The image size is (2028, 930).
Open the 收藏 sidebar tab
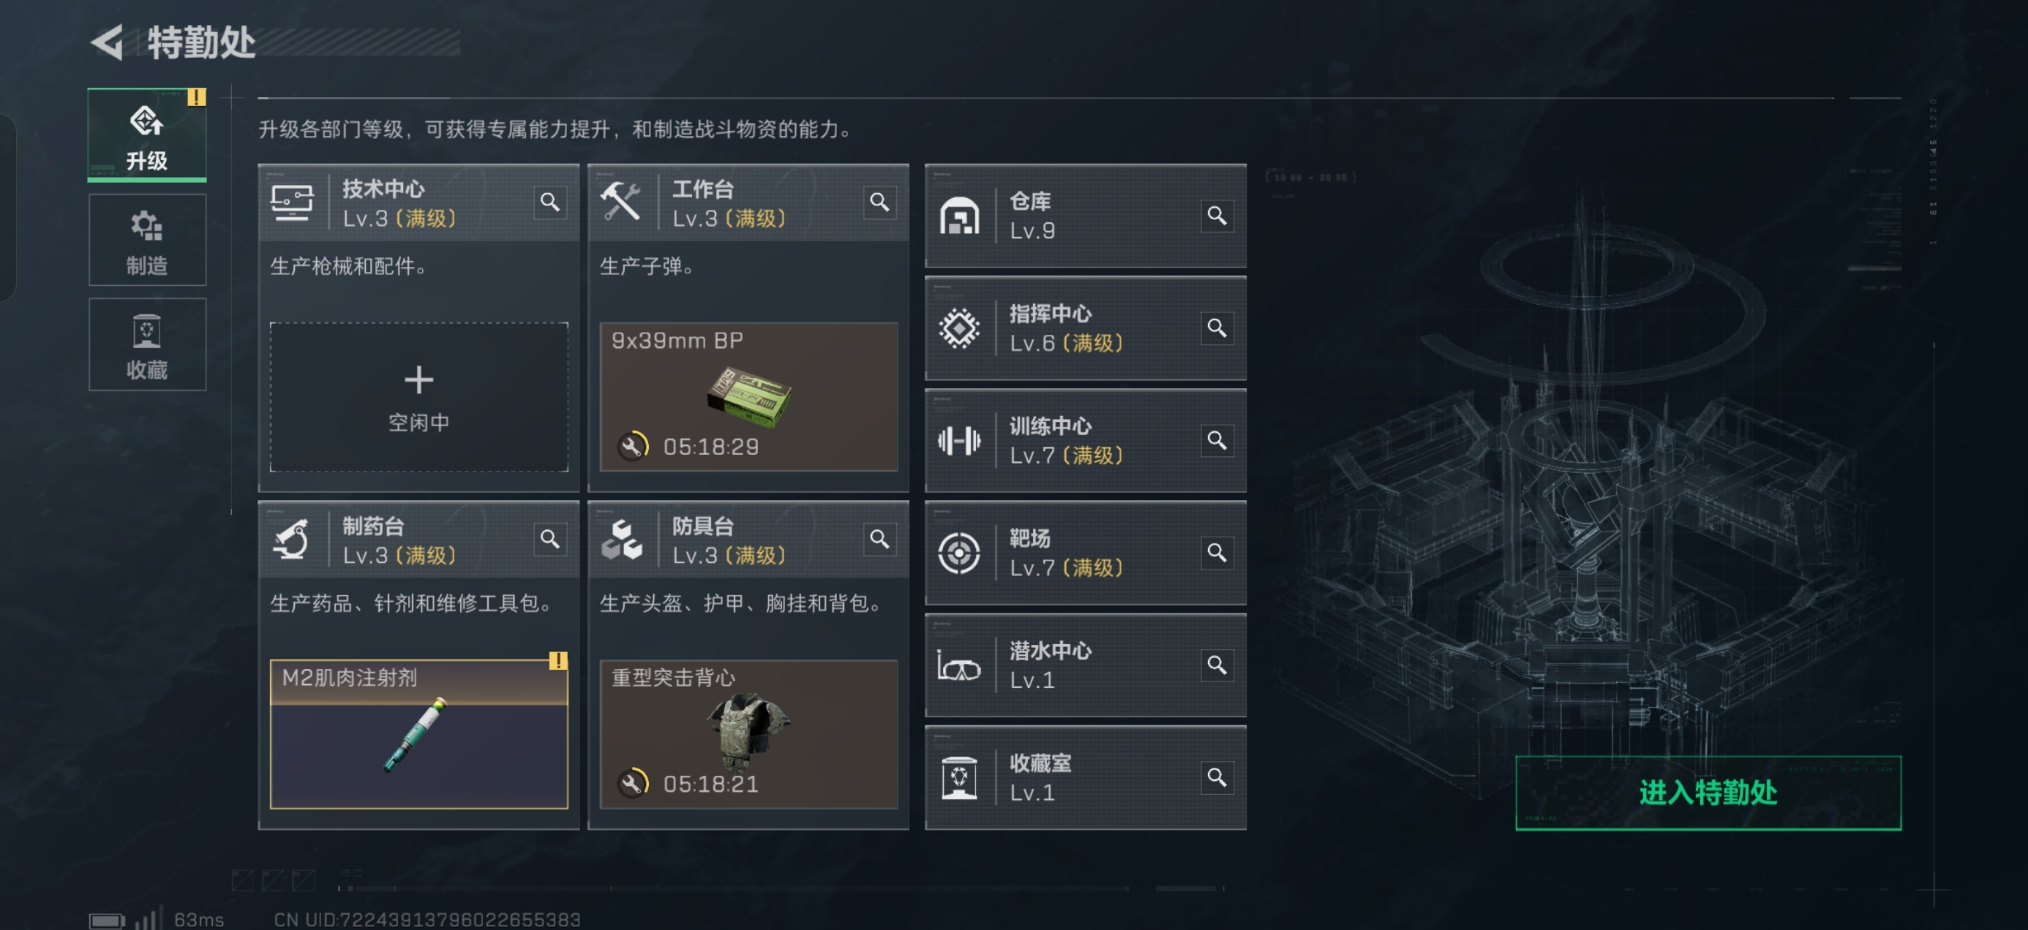(147, 344)
